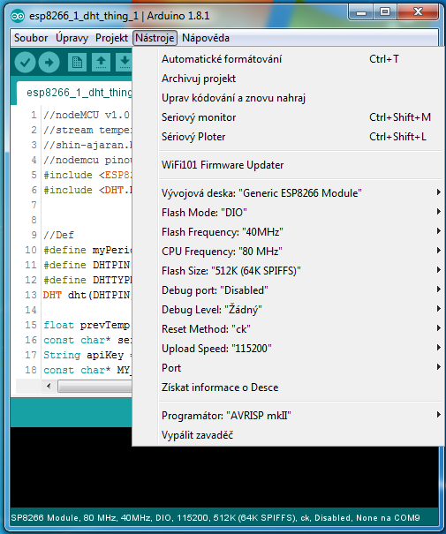Viewport: 446px width, 534px height.
Task: Click the Arduino logo in title bar
Action: 18,16
